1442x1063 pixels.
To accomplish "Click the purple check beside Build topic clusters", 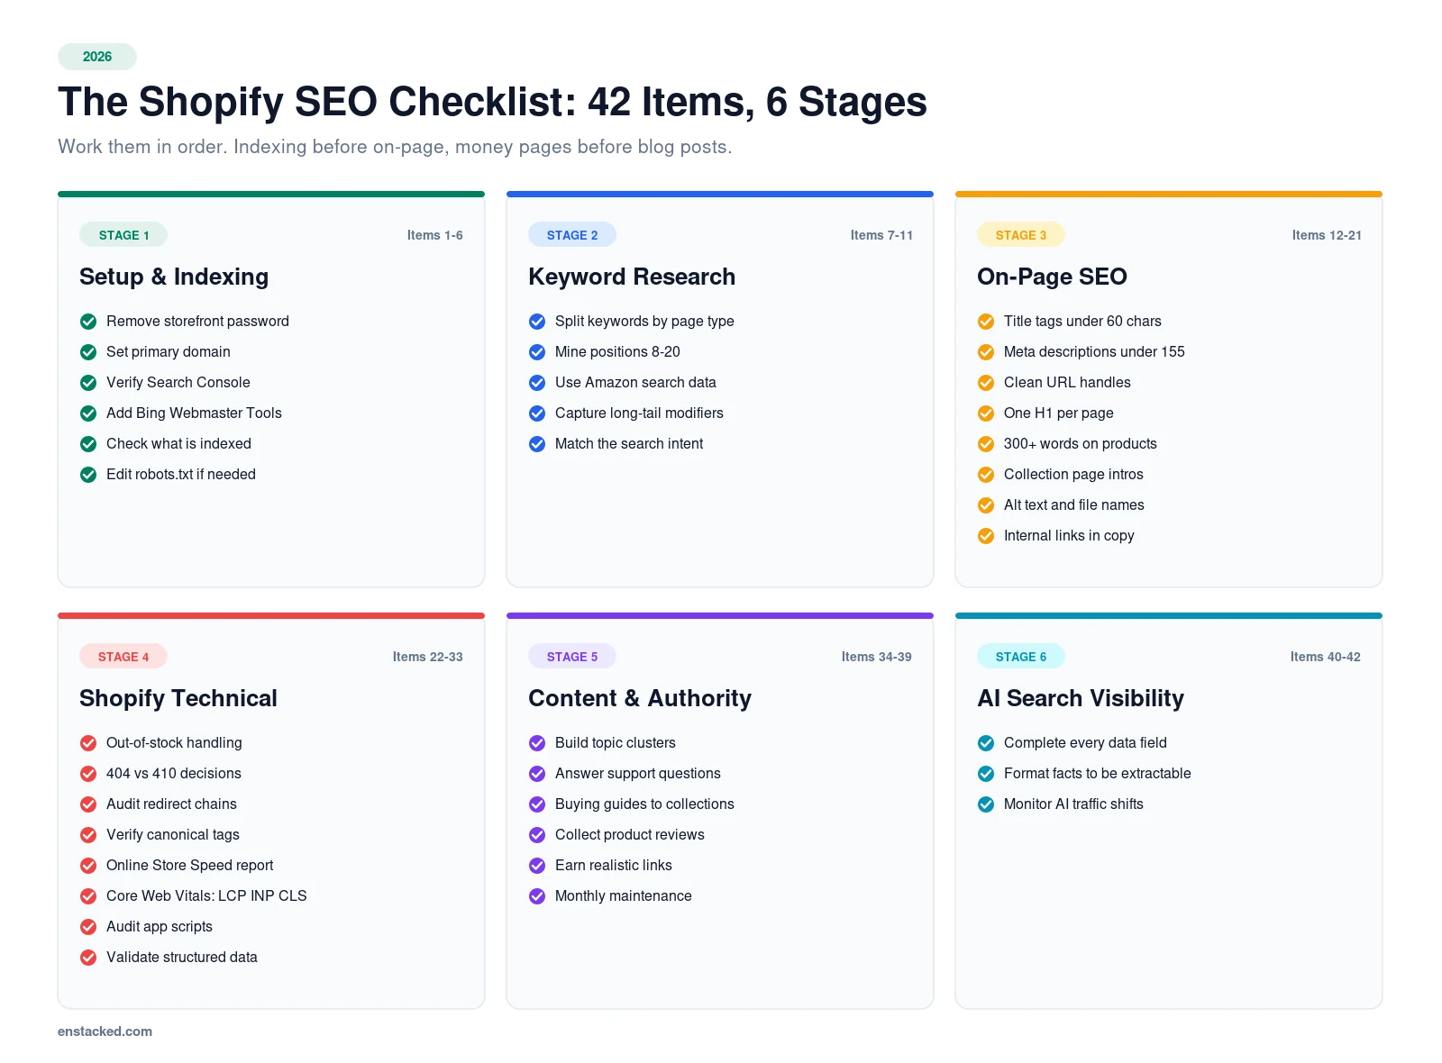I will [537, 743].
